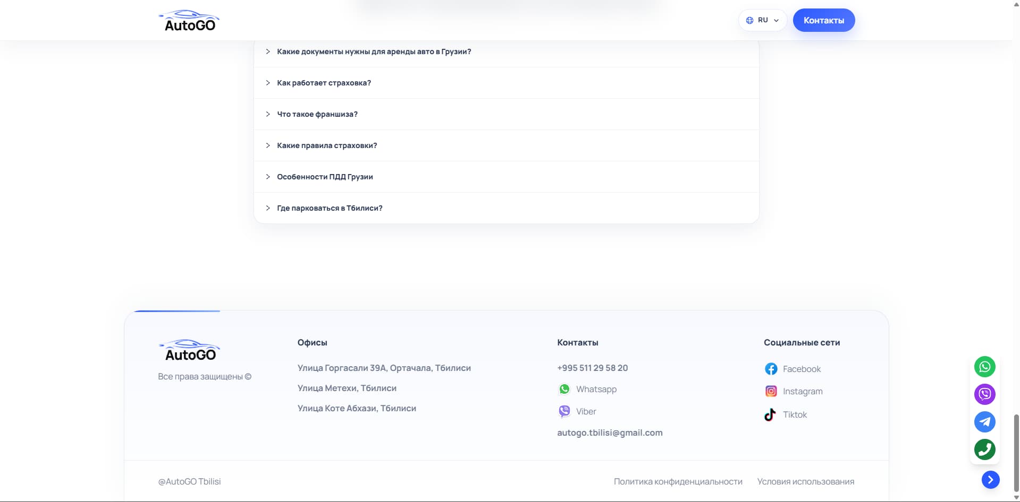1020x502 pixels.
Task: Click the autogo.tbilisi@gmail.com email link
Action: 610,432
